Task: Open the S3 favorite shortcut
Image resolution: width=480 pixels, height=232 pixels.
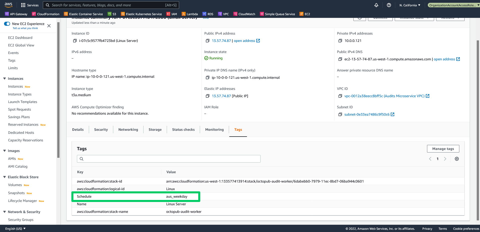Action: (x=112, y=14)
